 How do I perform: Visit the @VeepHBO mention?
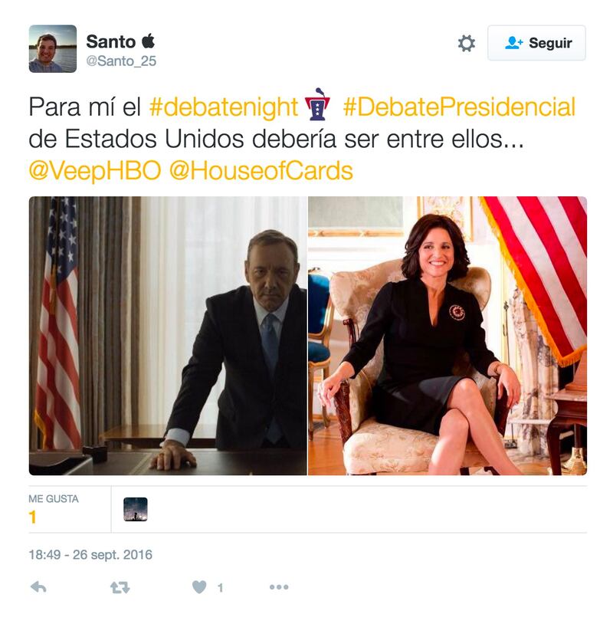95,170
